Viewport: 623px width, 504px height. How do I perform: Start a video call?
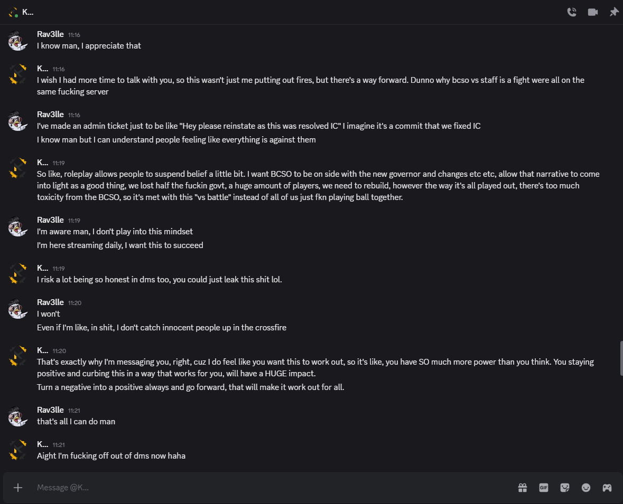click(x=593, y=12)
